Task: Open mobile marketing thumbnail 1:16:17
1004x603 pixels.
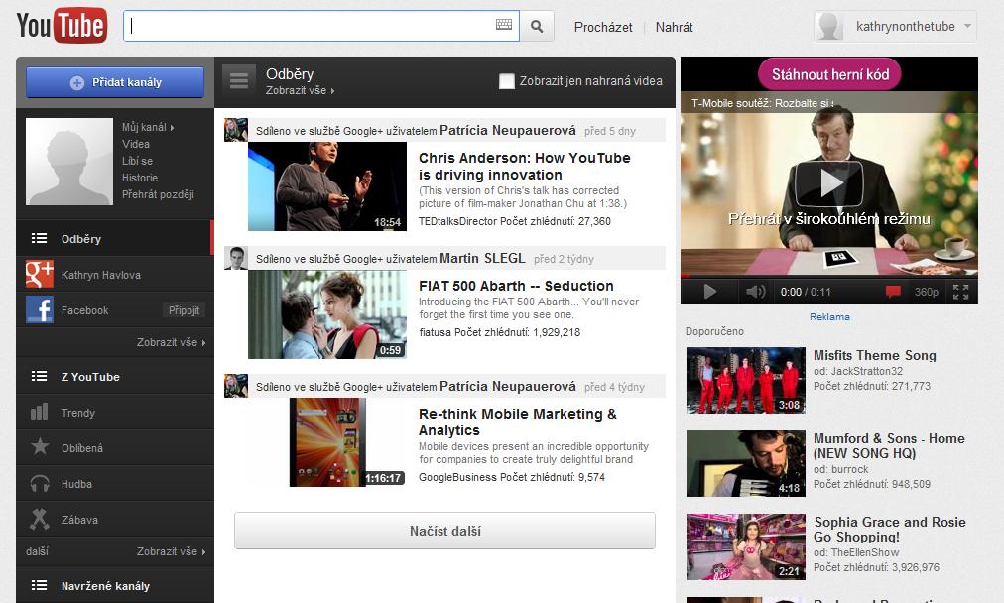Action: click(x=327, y=442)
